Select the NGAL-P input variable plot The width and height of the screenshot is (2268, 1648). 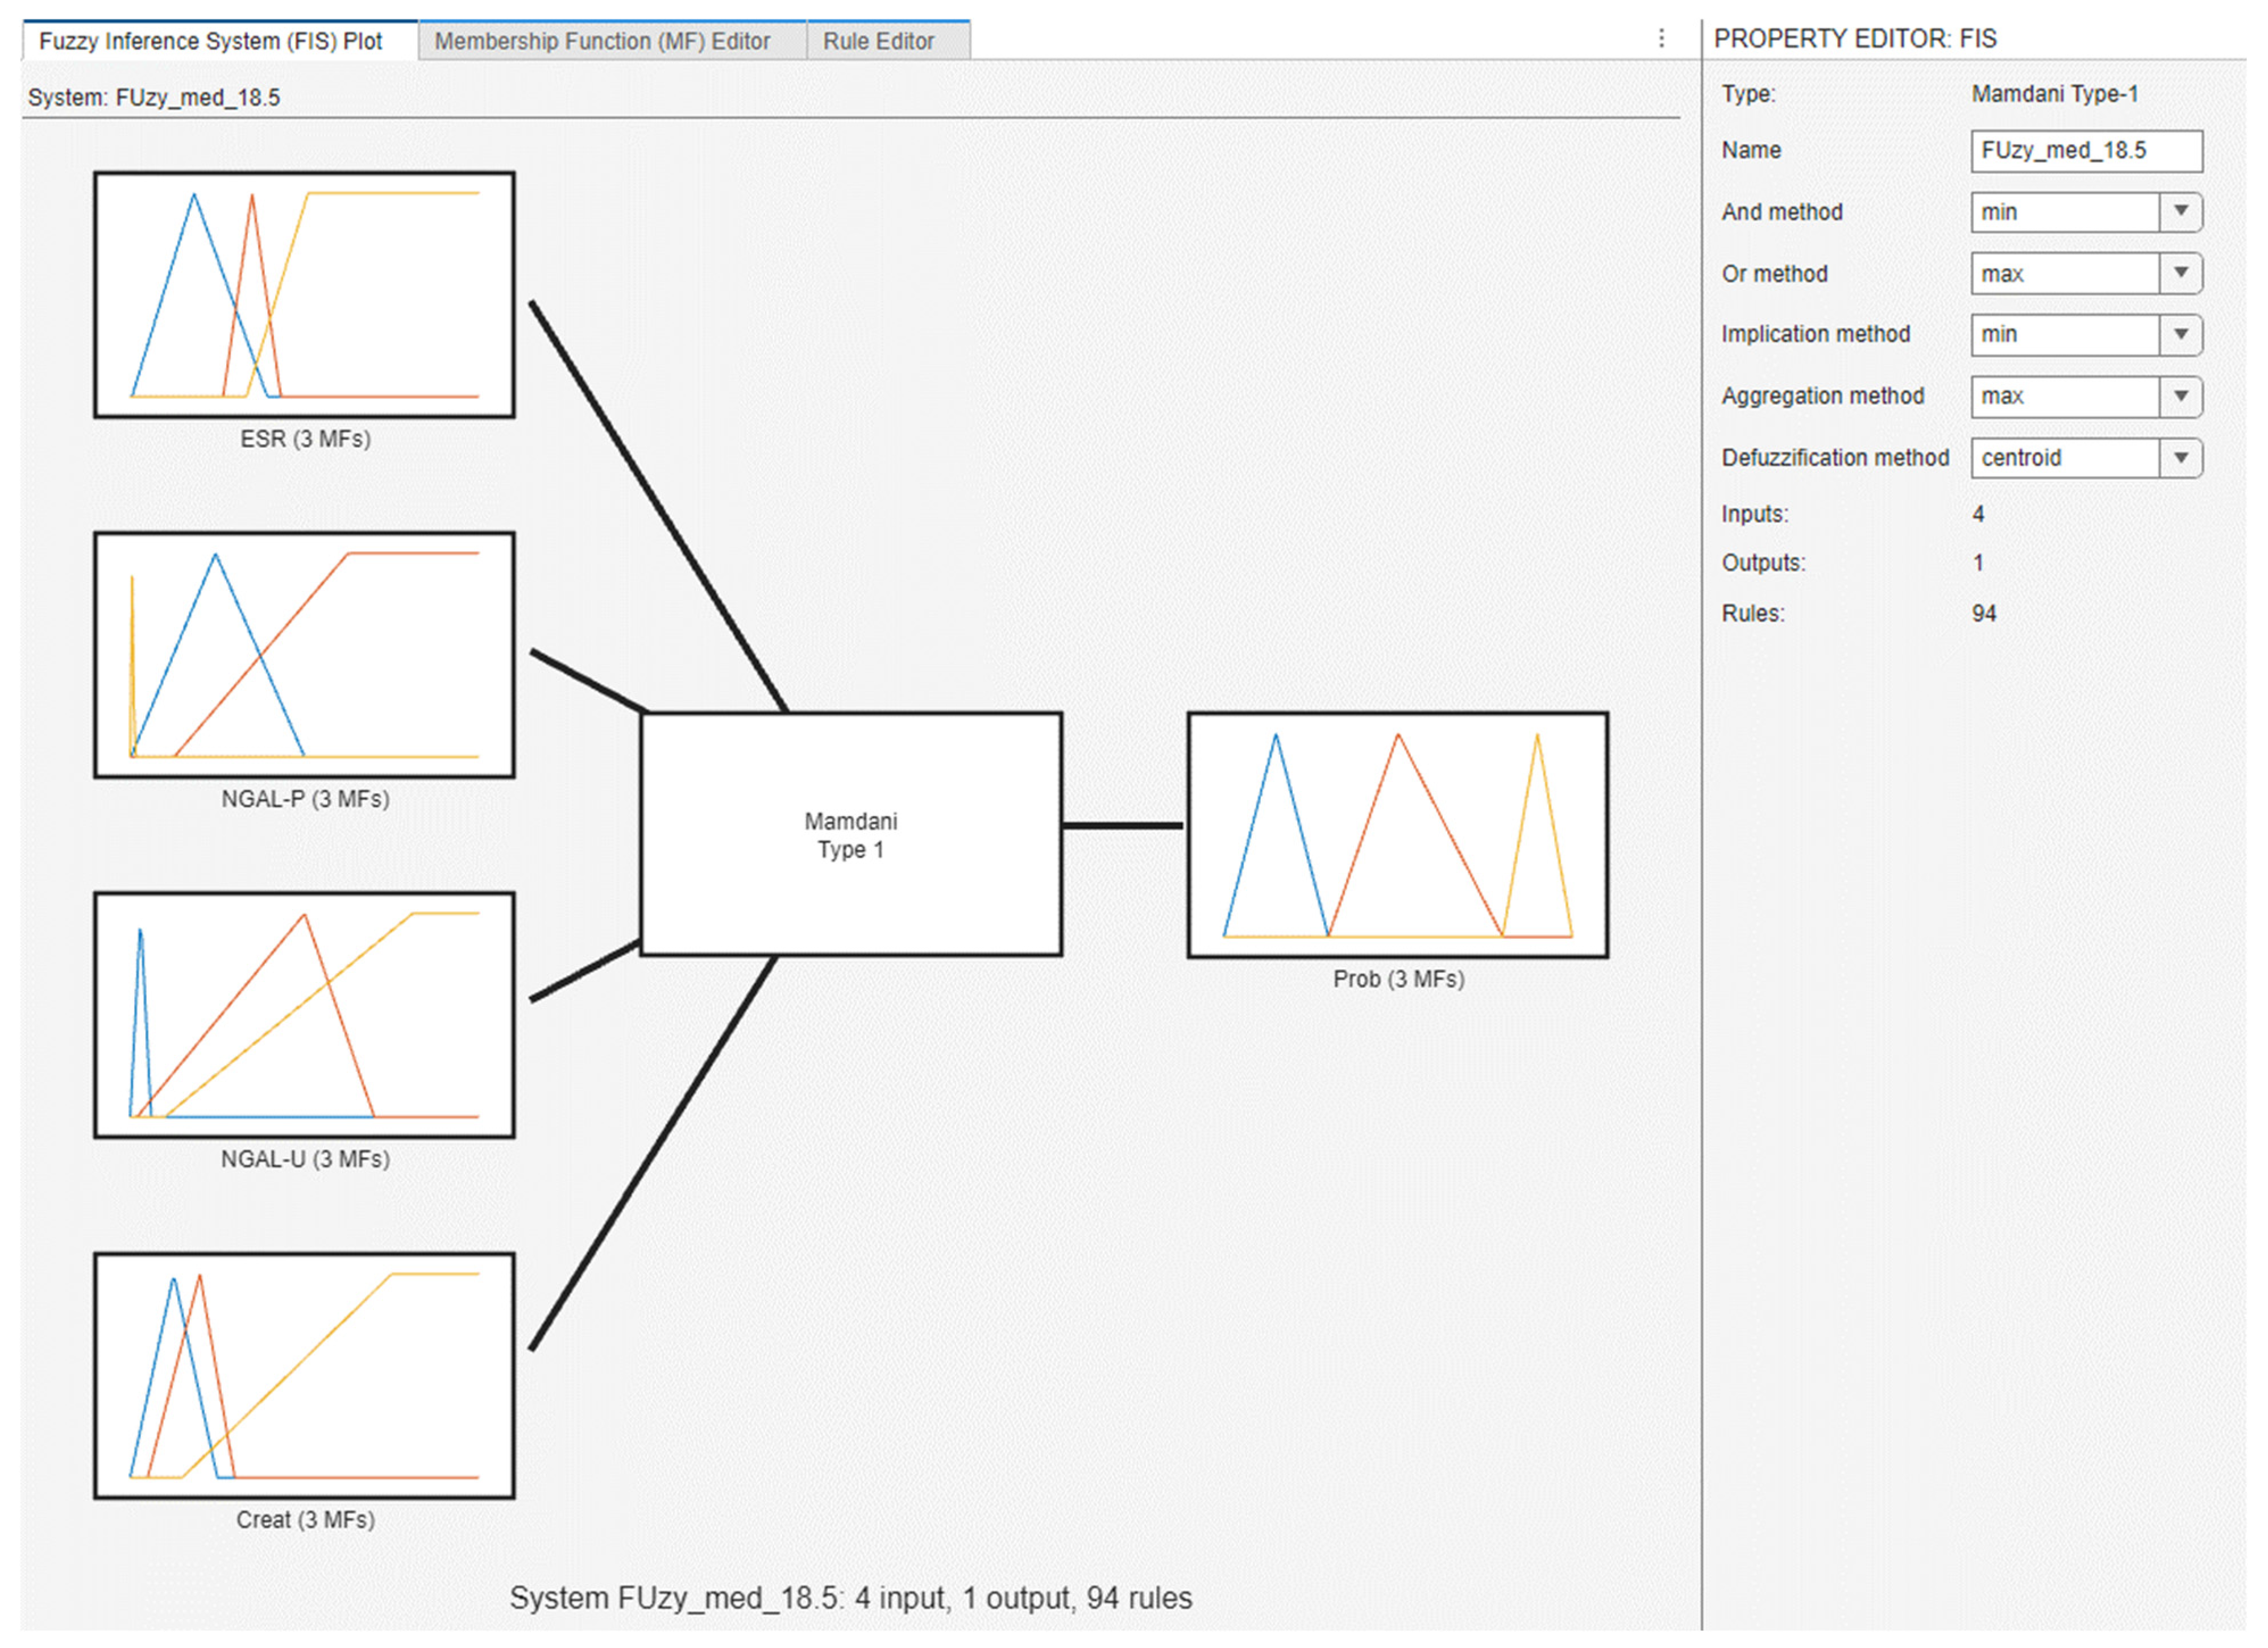304,655
